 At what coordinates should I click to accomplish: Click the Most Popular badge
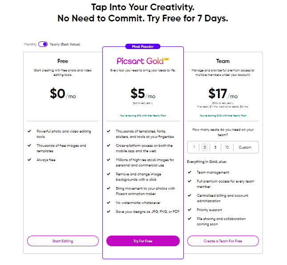(x=143, y=46)
